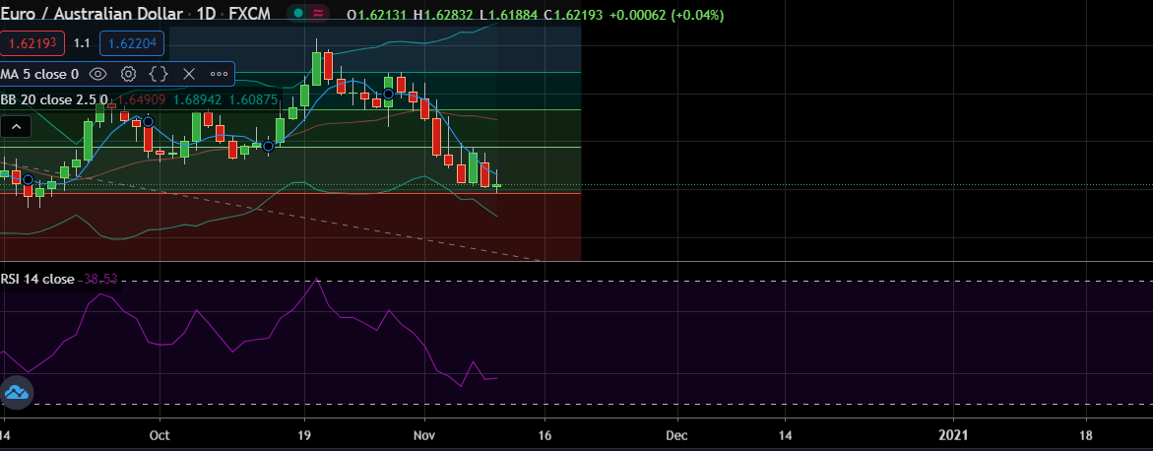This screenshot has height=451, width=1153.
Task: Click BB basis value 1.64909
Action: tap(140, 99)
